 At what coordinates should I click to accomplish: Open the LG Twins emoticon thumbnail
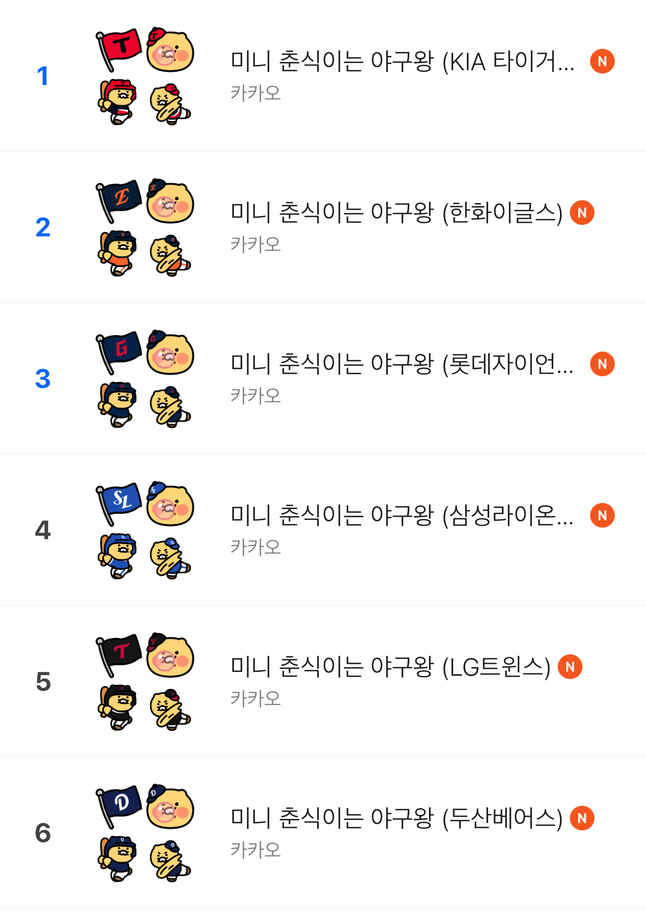click(145, 682)
